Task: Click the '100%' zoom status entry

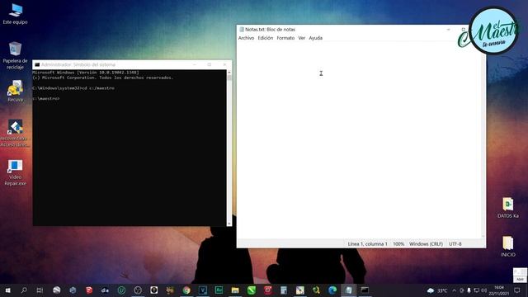Action: click(x=398, y=244)
